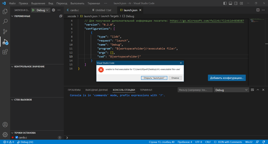Open the Terminal menu
268x144 pixels.
94,3
